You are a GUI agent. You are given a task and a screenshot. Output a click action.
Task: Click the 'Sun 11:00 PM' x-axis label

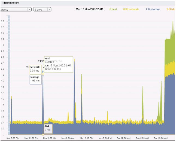31,138
